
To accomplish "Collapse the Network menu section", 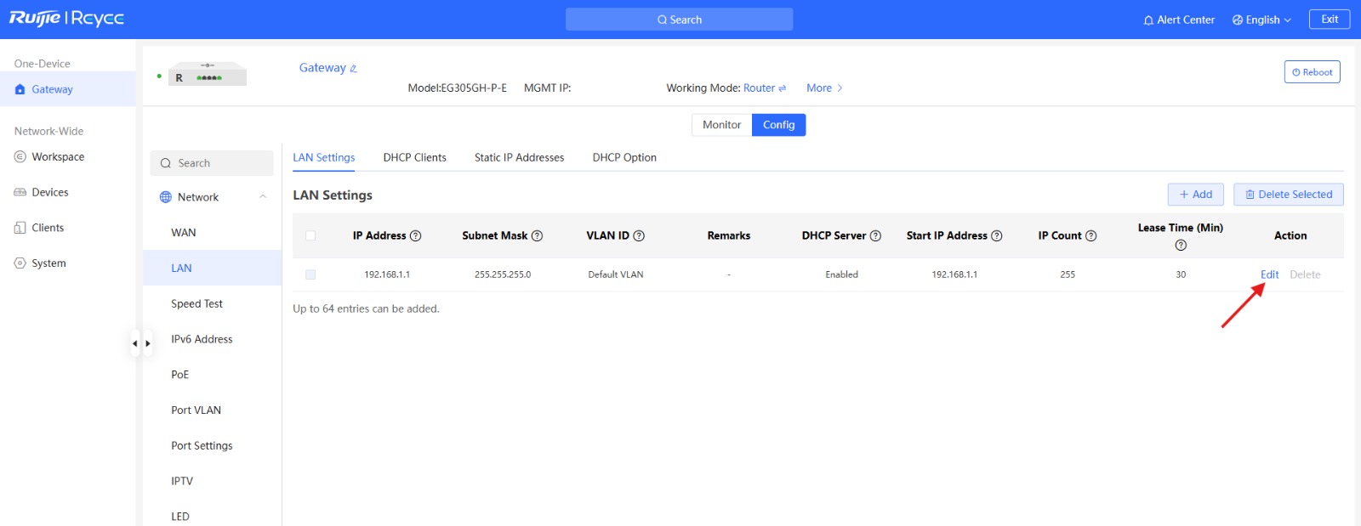I will tap(263, 197).
